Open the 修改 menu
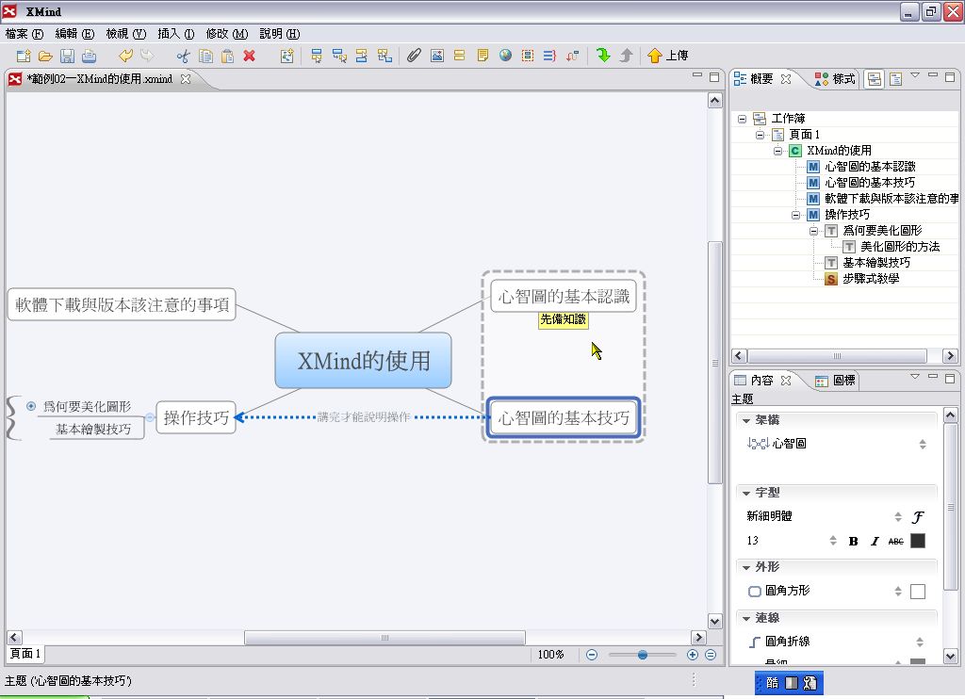Viewport: 965px width, 699px height. click(x=227, y=34)
